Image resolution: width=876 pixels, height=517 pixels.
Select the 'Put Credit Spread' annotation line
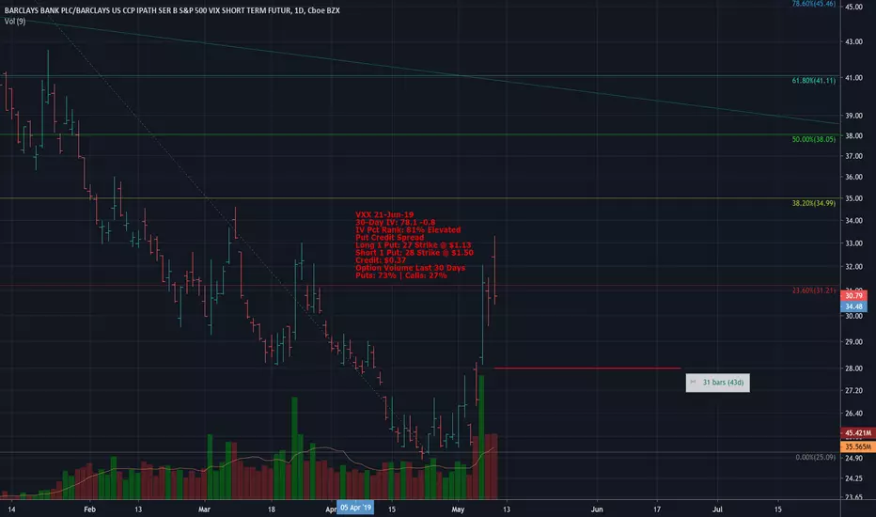point(389,238)
